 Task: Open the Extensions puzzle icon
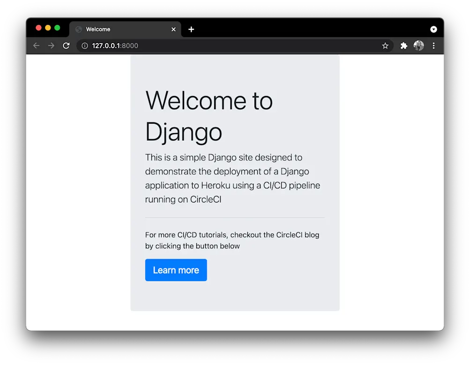404,45
